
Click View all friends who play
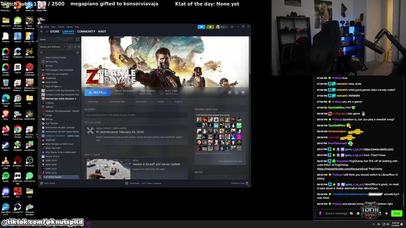(230, 161)
